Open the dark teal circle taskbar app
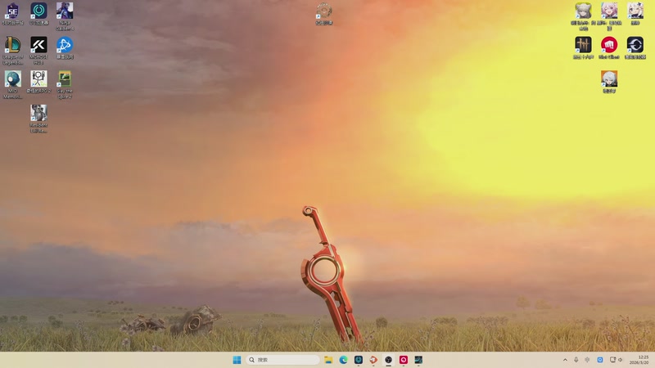655x368 pixels. tap(359, 360)
